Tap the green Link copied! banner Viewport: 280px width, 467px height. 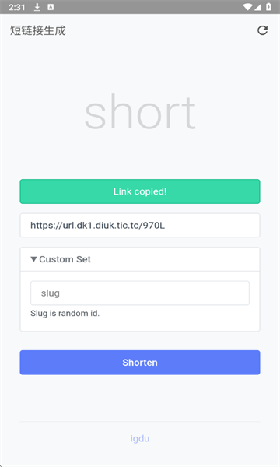point(140,191)
